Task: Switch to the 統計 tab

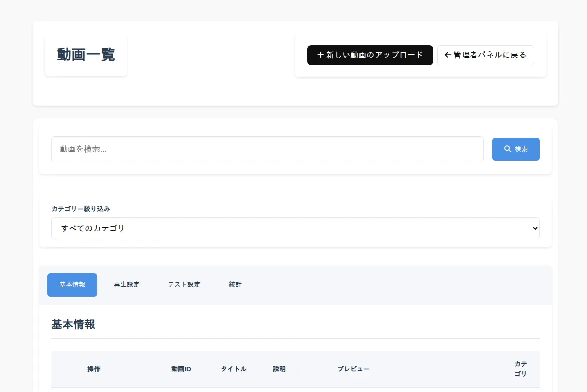Action: click(235, 285)
